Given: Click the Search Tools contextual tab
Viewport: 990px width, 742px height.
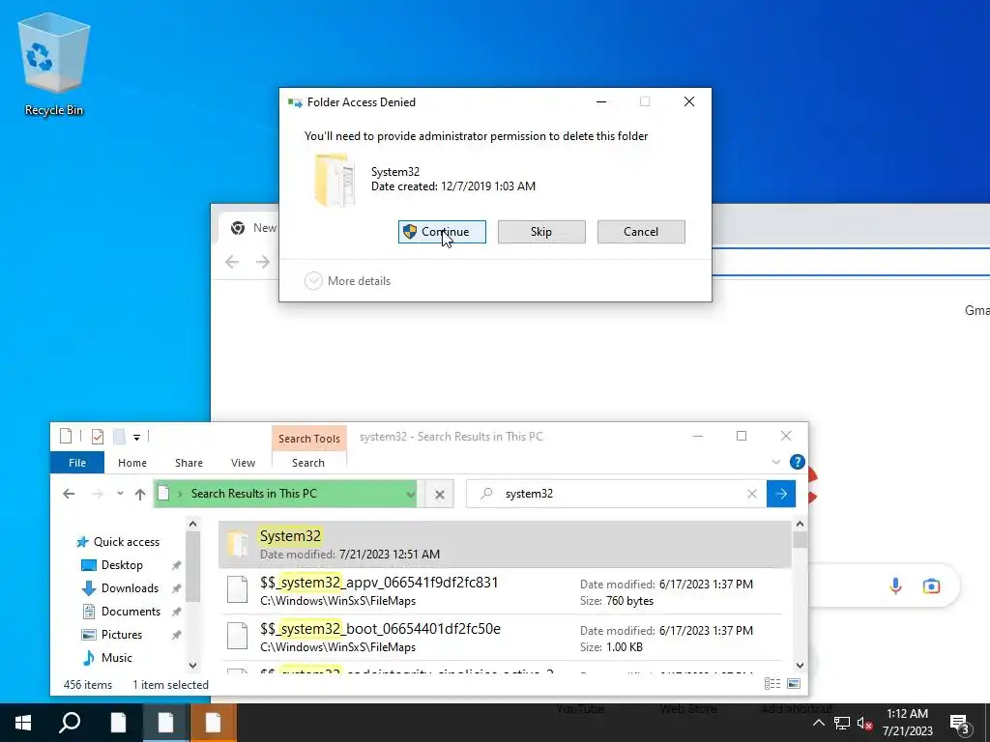Looking at the screenshot, I should (x=309, y=438).
